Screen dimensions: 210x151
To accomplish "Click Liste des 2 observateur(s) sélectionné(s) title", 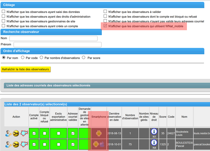I will (x=36, y=104).
